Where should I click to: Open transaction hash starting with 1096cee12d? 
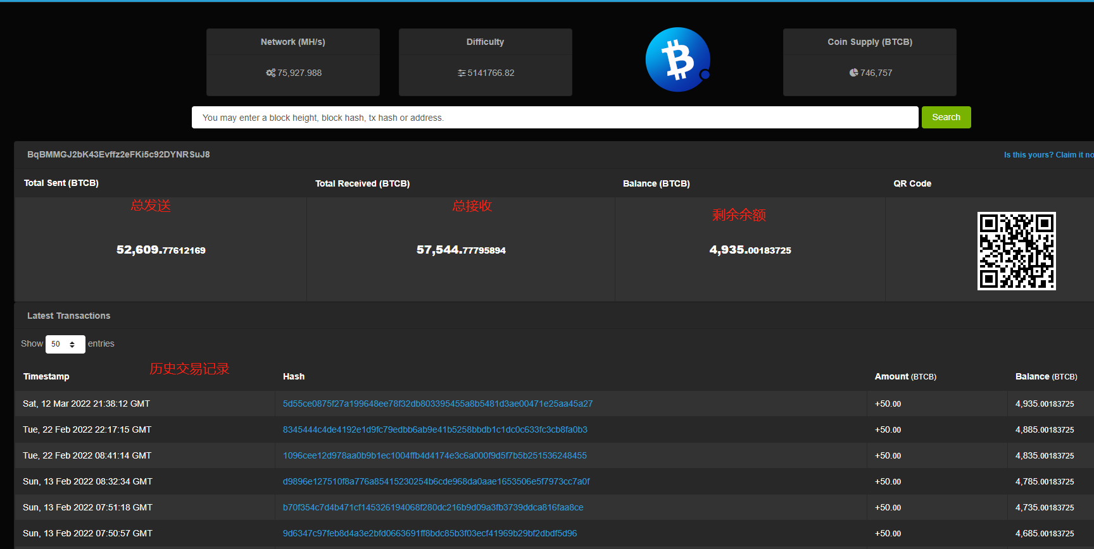[x=434, y=455]
